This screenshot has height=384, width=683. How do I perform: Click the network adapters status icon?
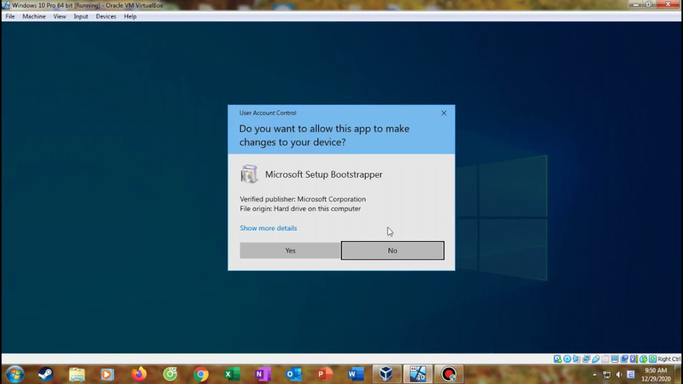tap(586, 359)
